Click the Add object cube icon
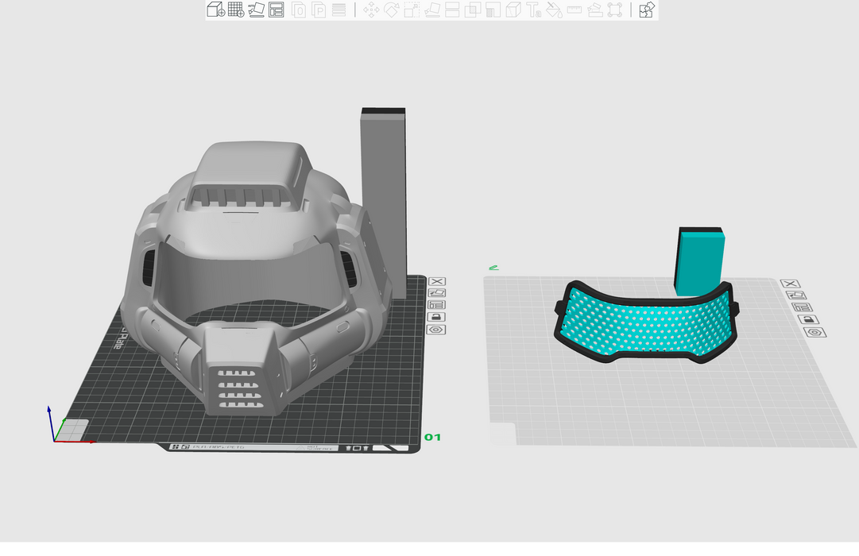The image size is (859, 556). click(215, 10)
